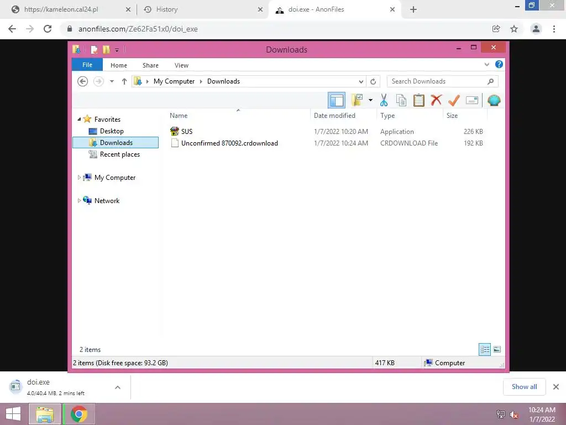
Task: Go back in Explorer navigation
Action: coord(83,81)
